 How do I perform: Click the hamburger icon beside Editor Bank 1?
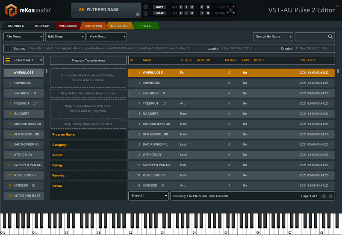pyautogui.click(x=8, y=60)
